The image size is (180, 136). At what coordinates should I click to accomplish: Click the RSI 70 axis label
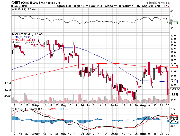[172, 16]
